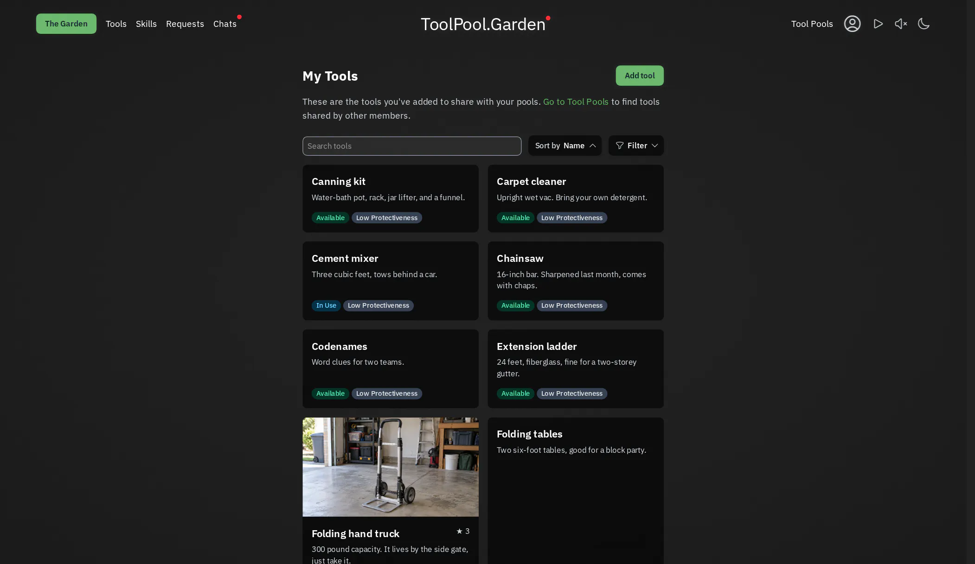Click the My Tools heading
This screenshot has width=975, height=564.
[x=330, y=76]
